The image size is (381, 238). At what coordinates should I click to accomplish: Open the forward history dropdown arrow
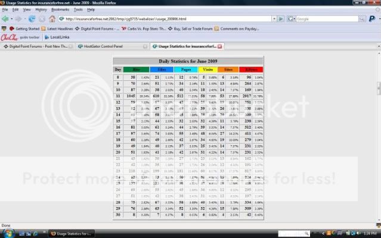pos(25,19)
